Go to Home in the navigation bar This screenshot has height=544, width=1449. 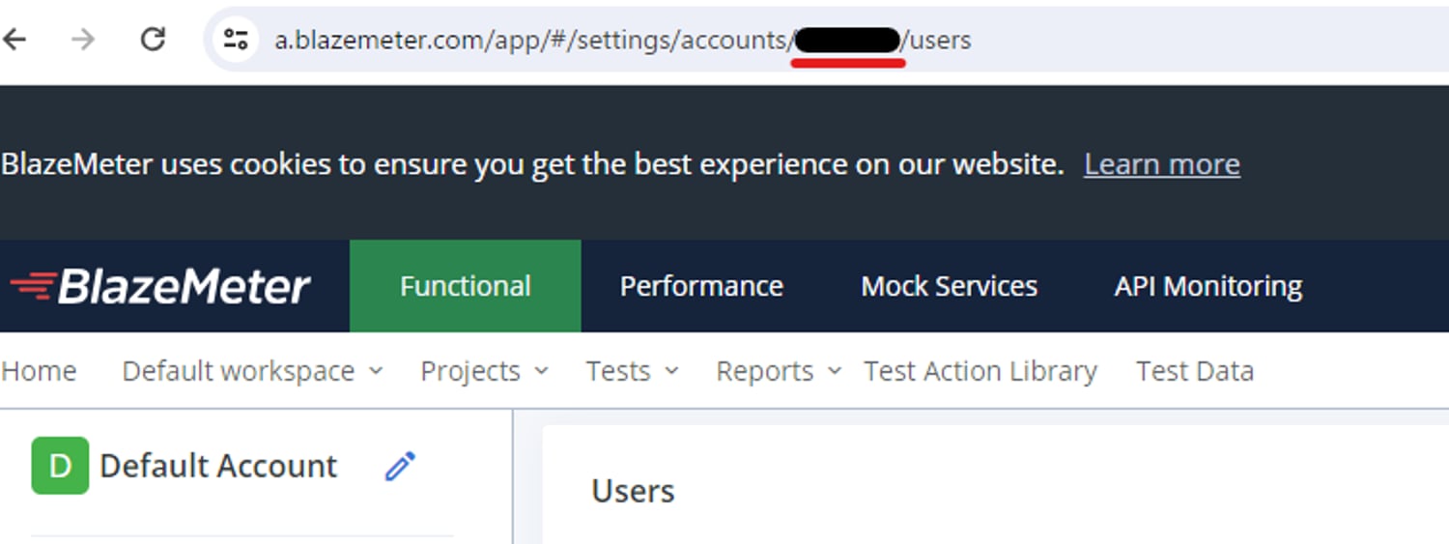39,371
